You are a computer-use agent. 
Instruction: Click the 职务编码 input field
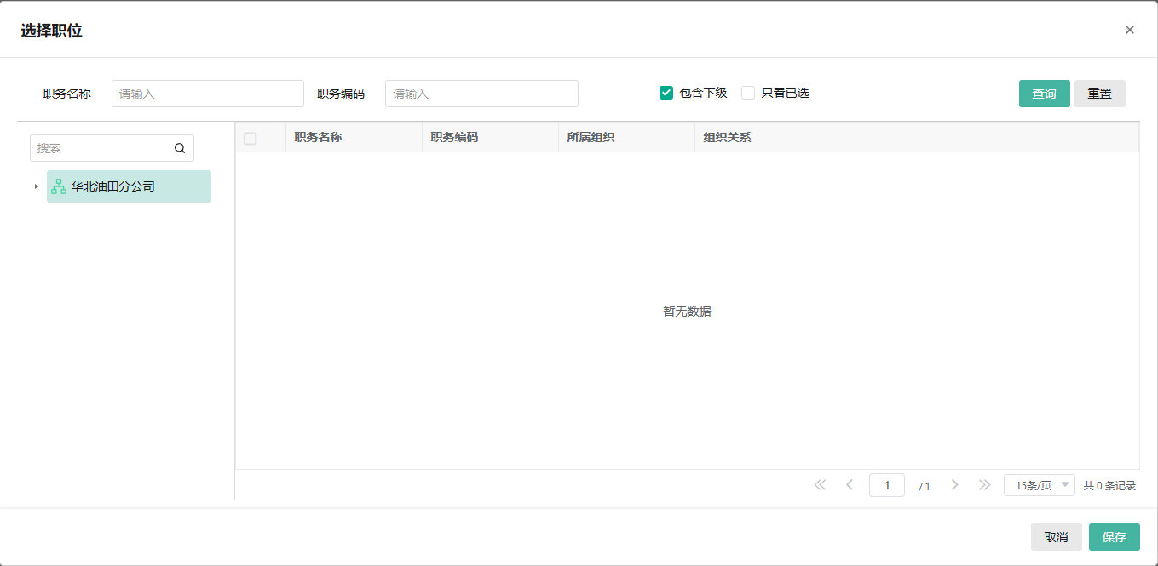(481, 93)
